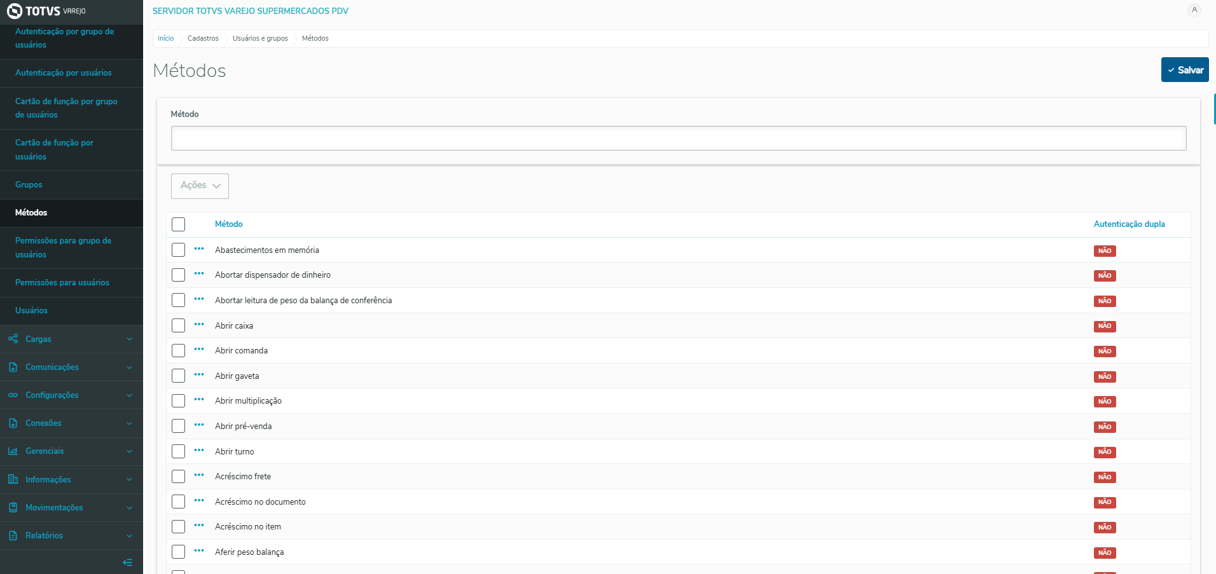Expand the Movimentações menu chevron
1216x574 pixels.
click(130, 507)
